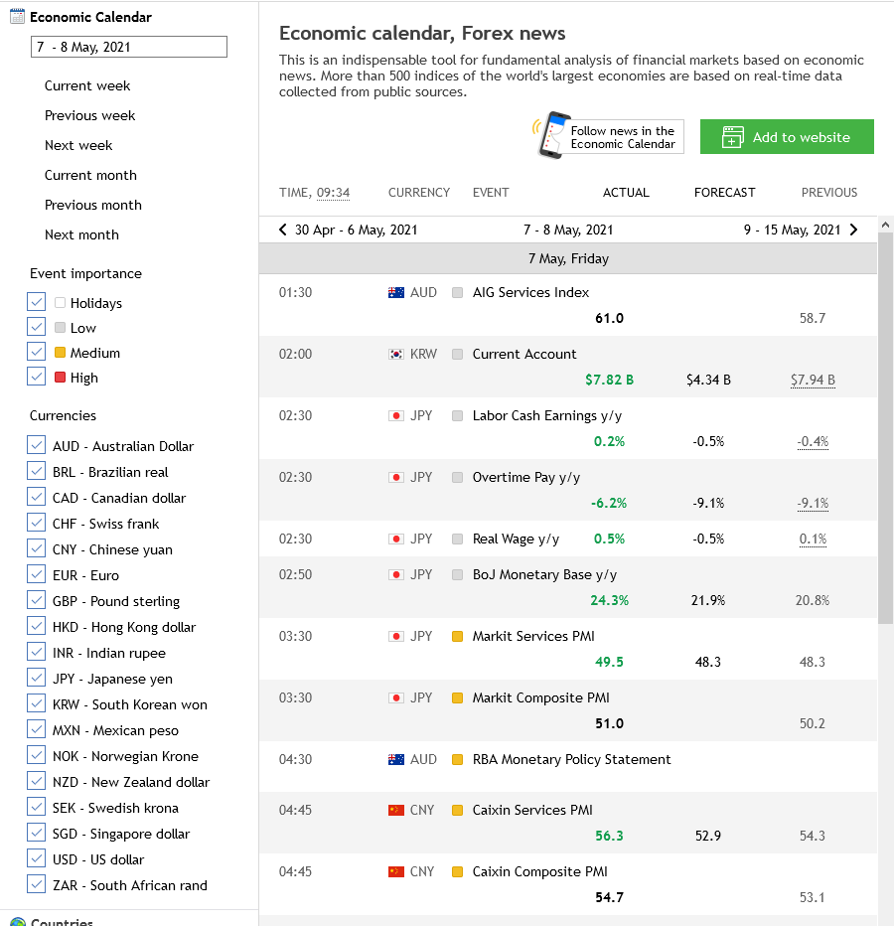Image resolution: width=894 pixels, height=926 pixels.
Task: Click the green Add to website button
Action: point(787,137)
